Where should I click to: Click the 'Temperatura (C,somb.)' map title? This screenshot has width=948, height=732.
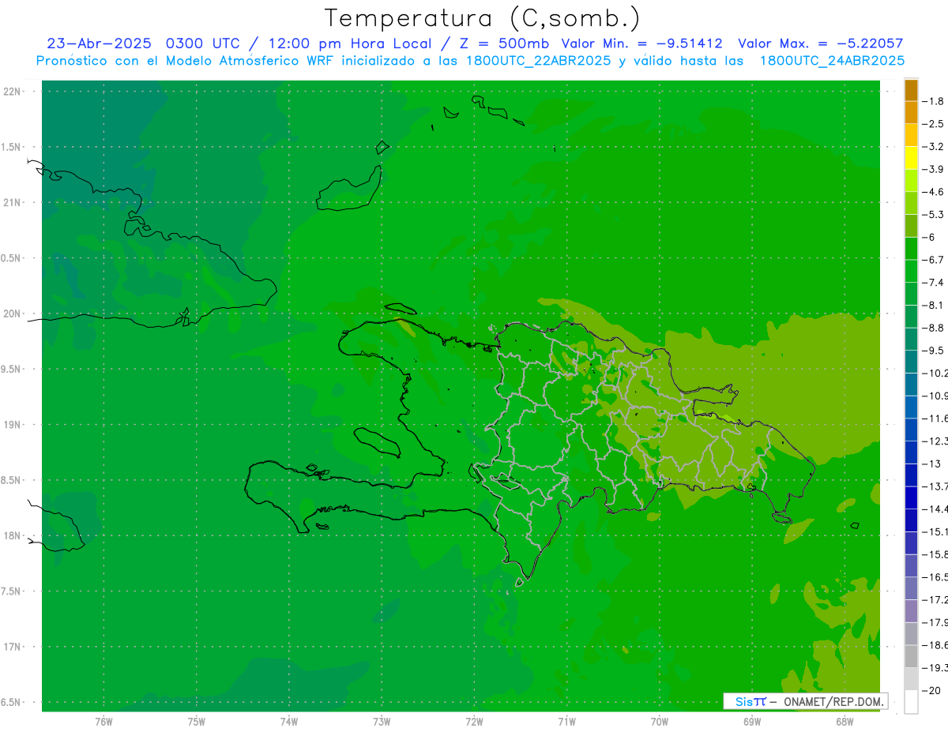pos(483,18)
